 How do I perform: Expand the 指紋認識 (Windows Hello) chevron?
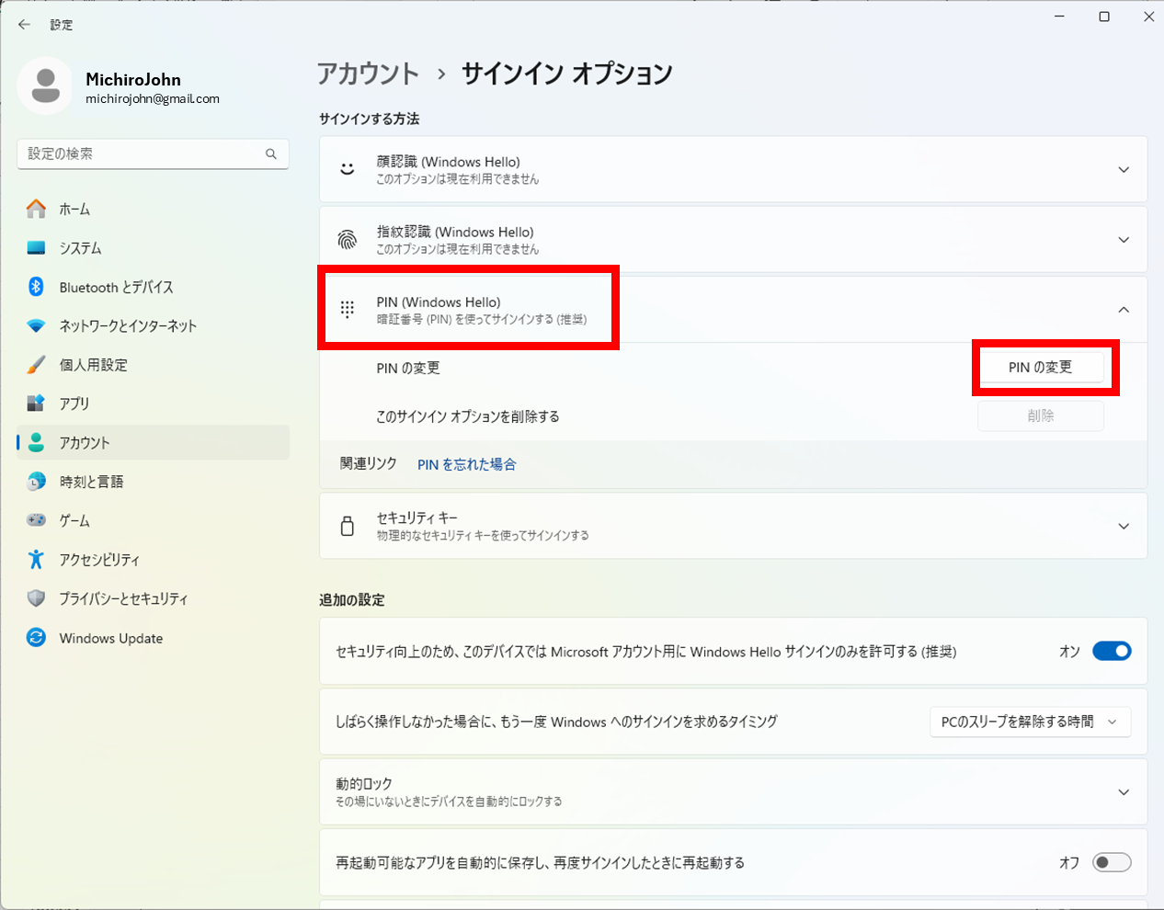[1124, 240]
